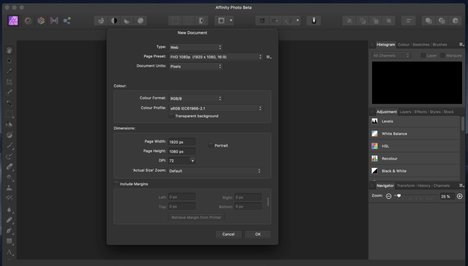Enable the Include Margins checkbox
Screen dimensions: 468x266
point(116,184)
